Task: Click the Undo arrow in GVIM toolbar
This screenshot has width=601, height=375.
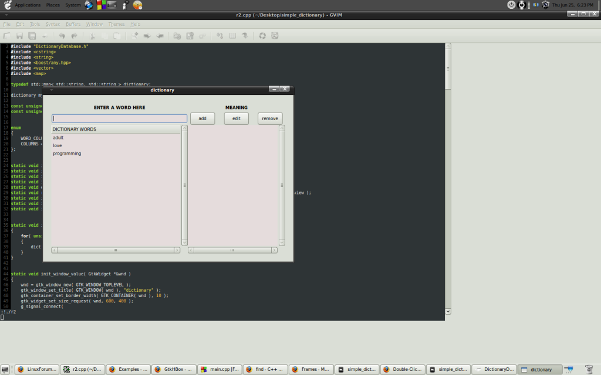Action: (x=62, y=36)
